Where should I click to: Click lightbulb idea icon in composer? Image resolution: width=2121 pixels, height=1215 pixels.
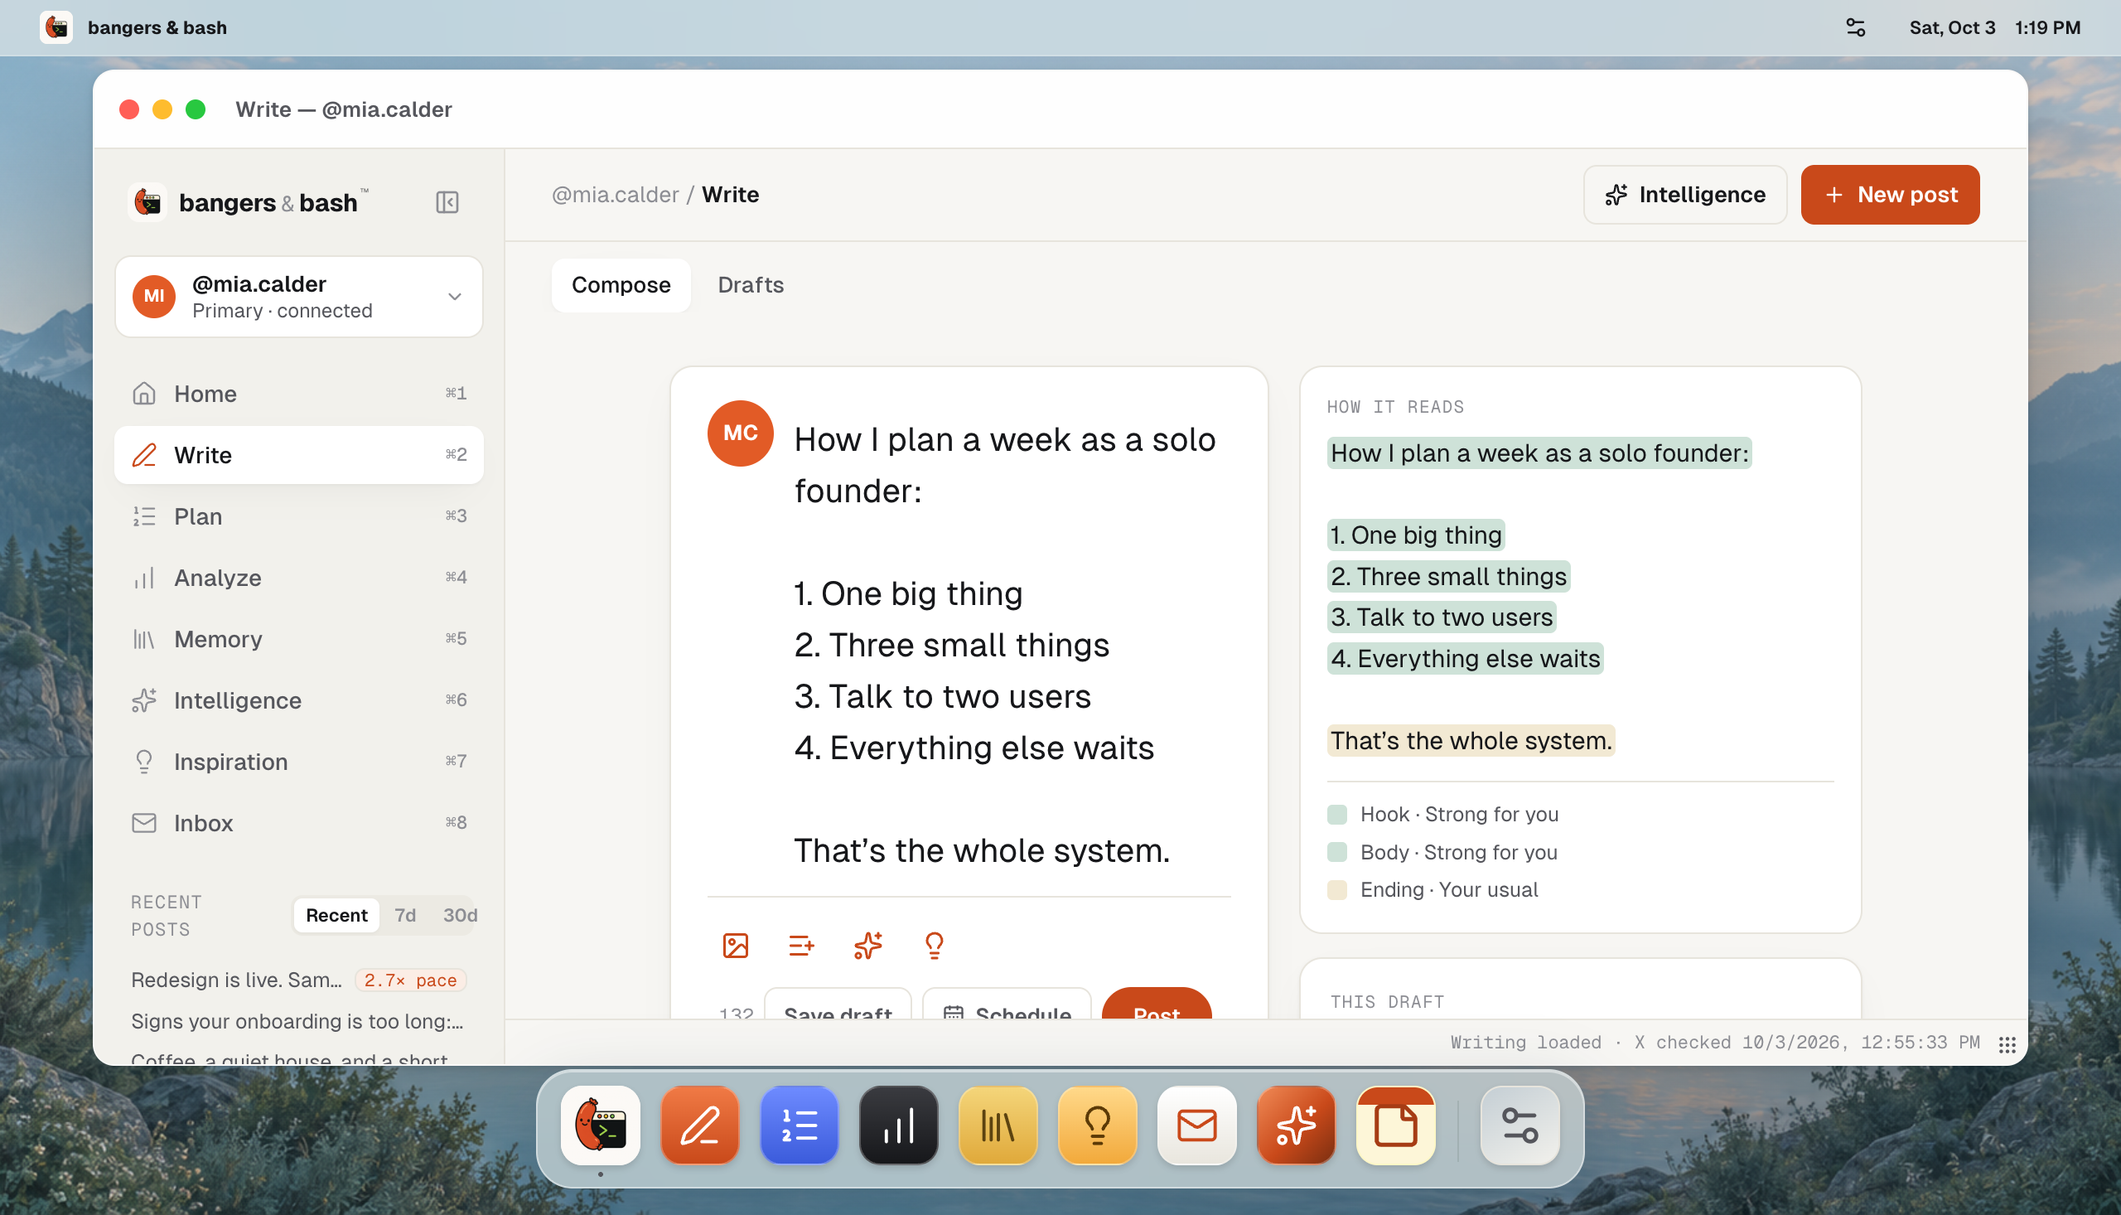pos(934,946)
